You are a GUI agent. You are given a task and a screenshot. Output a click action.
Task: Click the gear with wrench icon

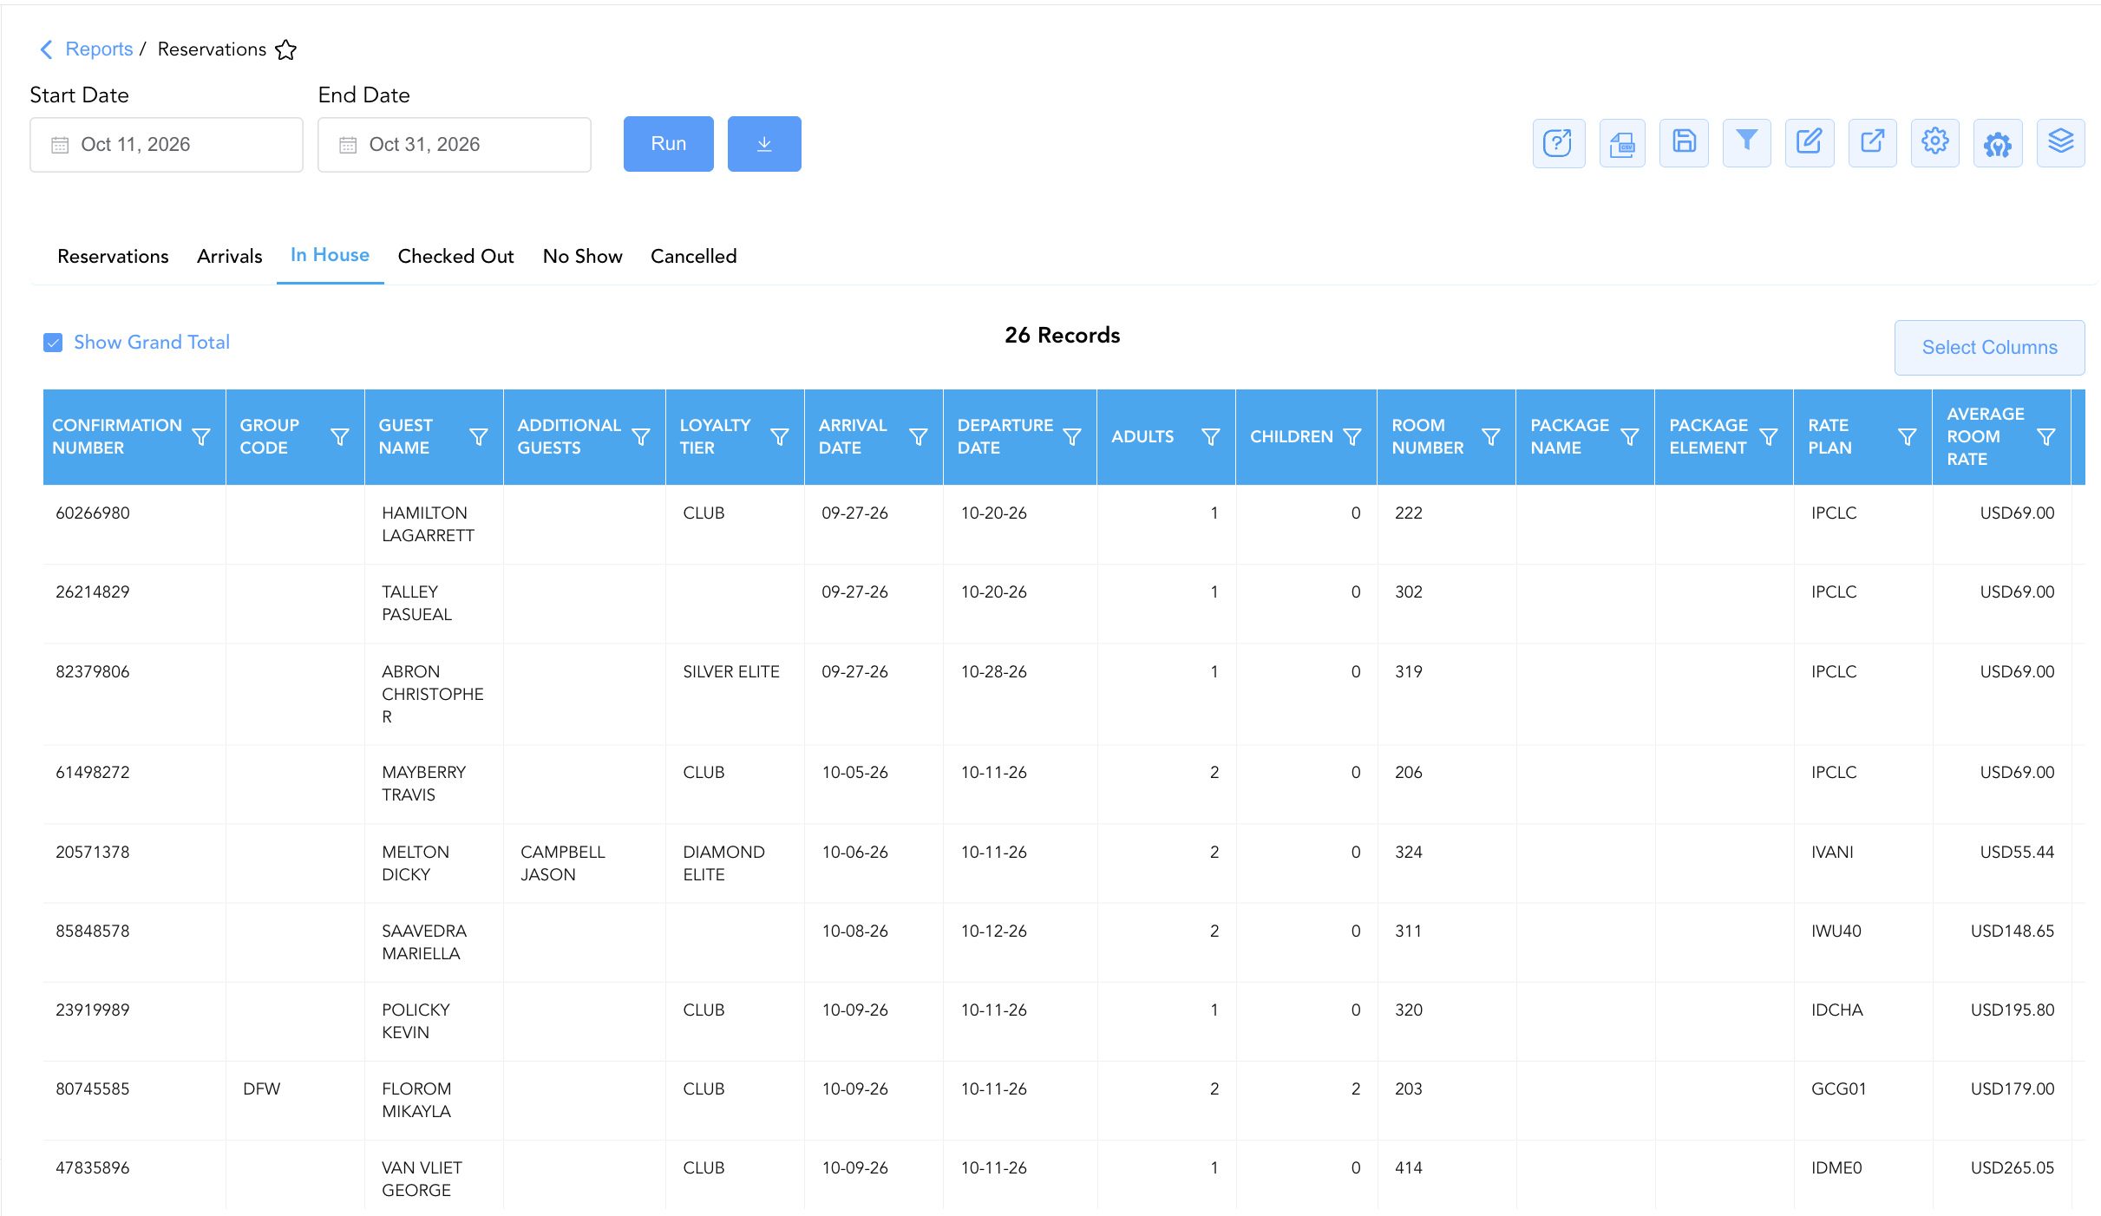pyautogui.click(x=1998, y=143)
